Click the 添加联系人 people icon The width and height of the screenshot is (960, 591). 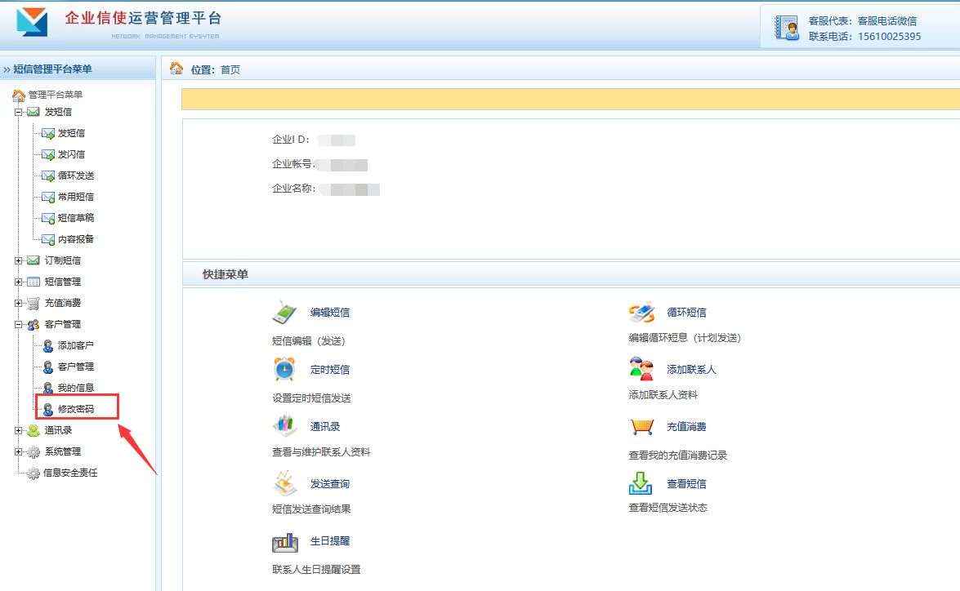coord(641,369)
